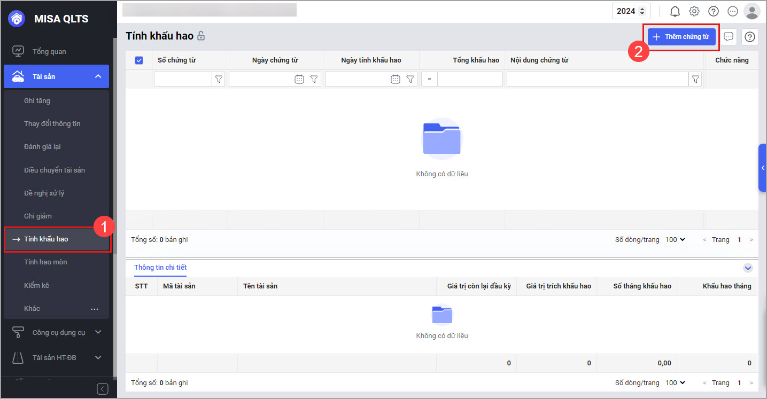Expand the Tài sản HT-ĐB menu group
767x399 pixels.
click(98, 358)
